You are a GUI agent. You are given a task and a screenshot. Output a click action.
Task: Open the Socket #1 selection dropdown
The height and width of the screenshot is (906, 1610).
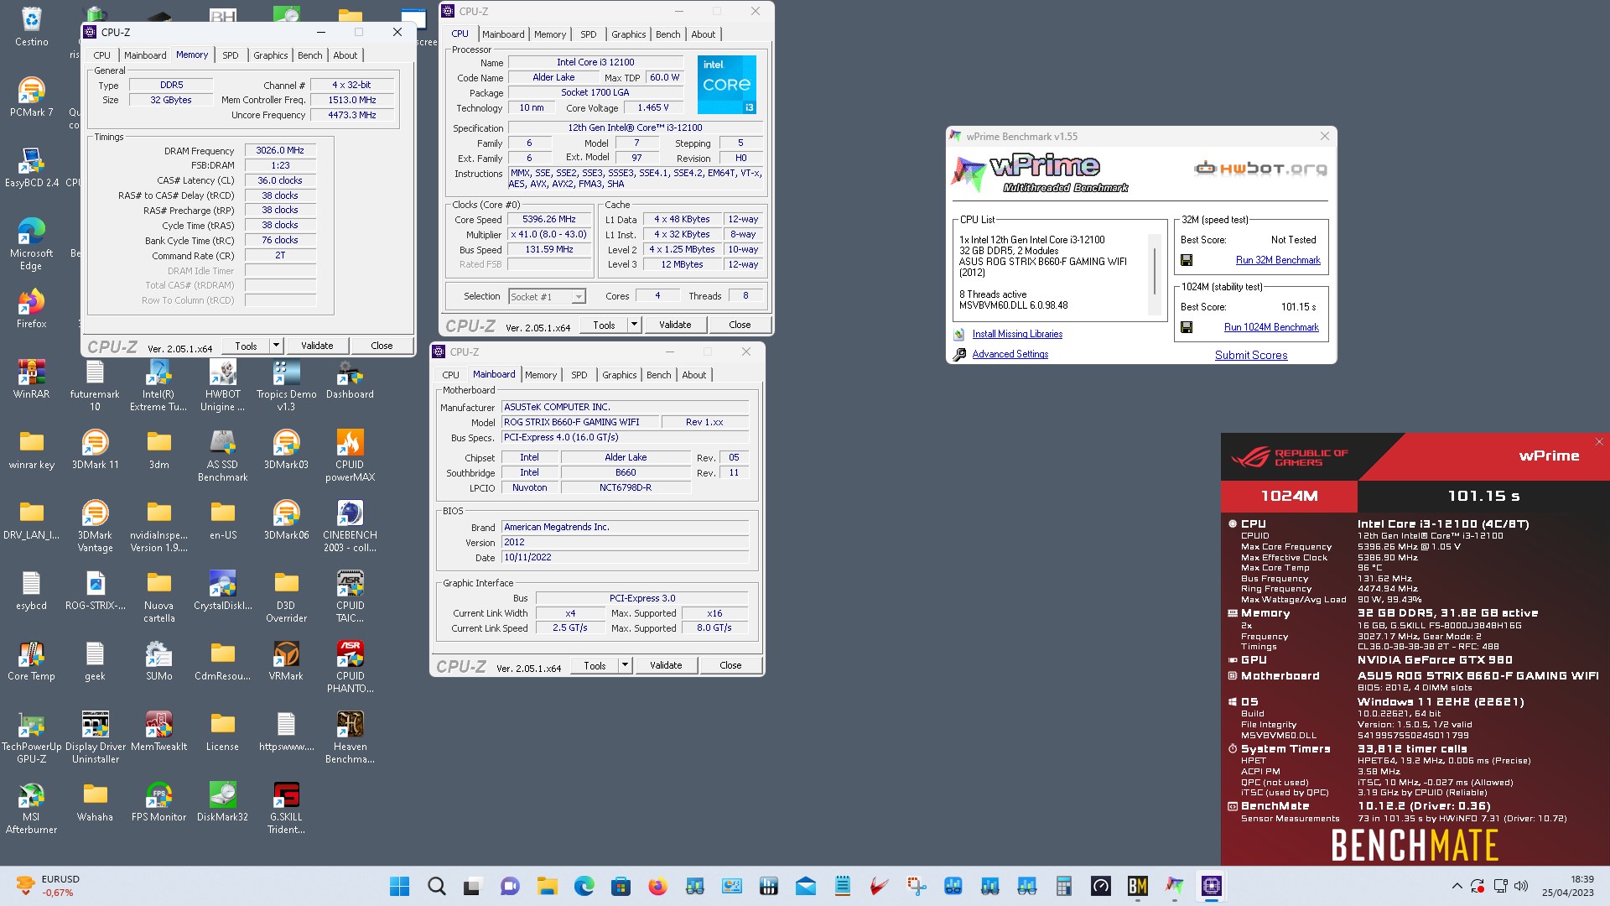pos(547,296)
